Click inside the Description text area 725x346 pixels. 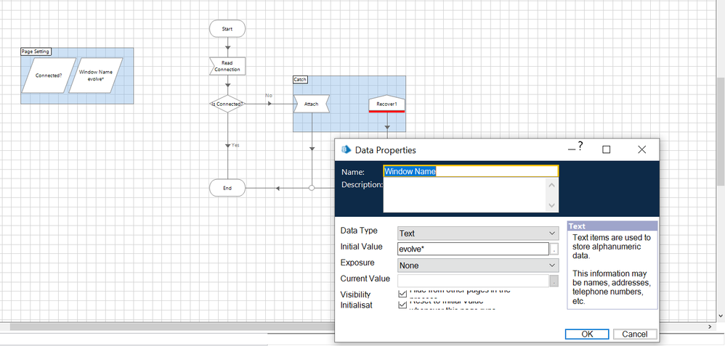pos(463,196)
